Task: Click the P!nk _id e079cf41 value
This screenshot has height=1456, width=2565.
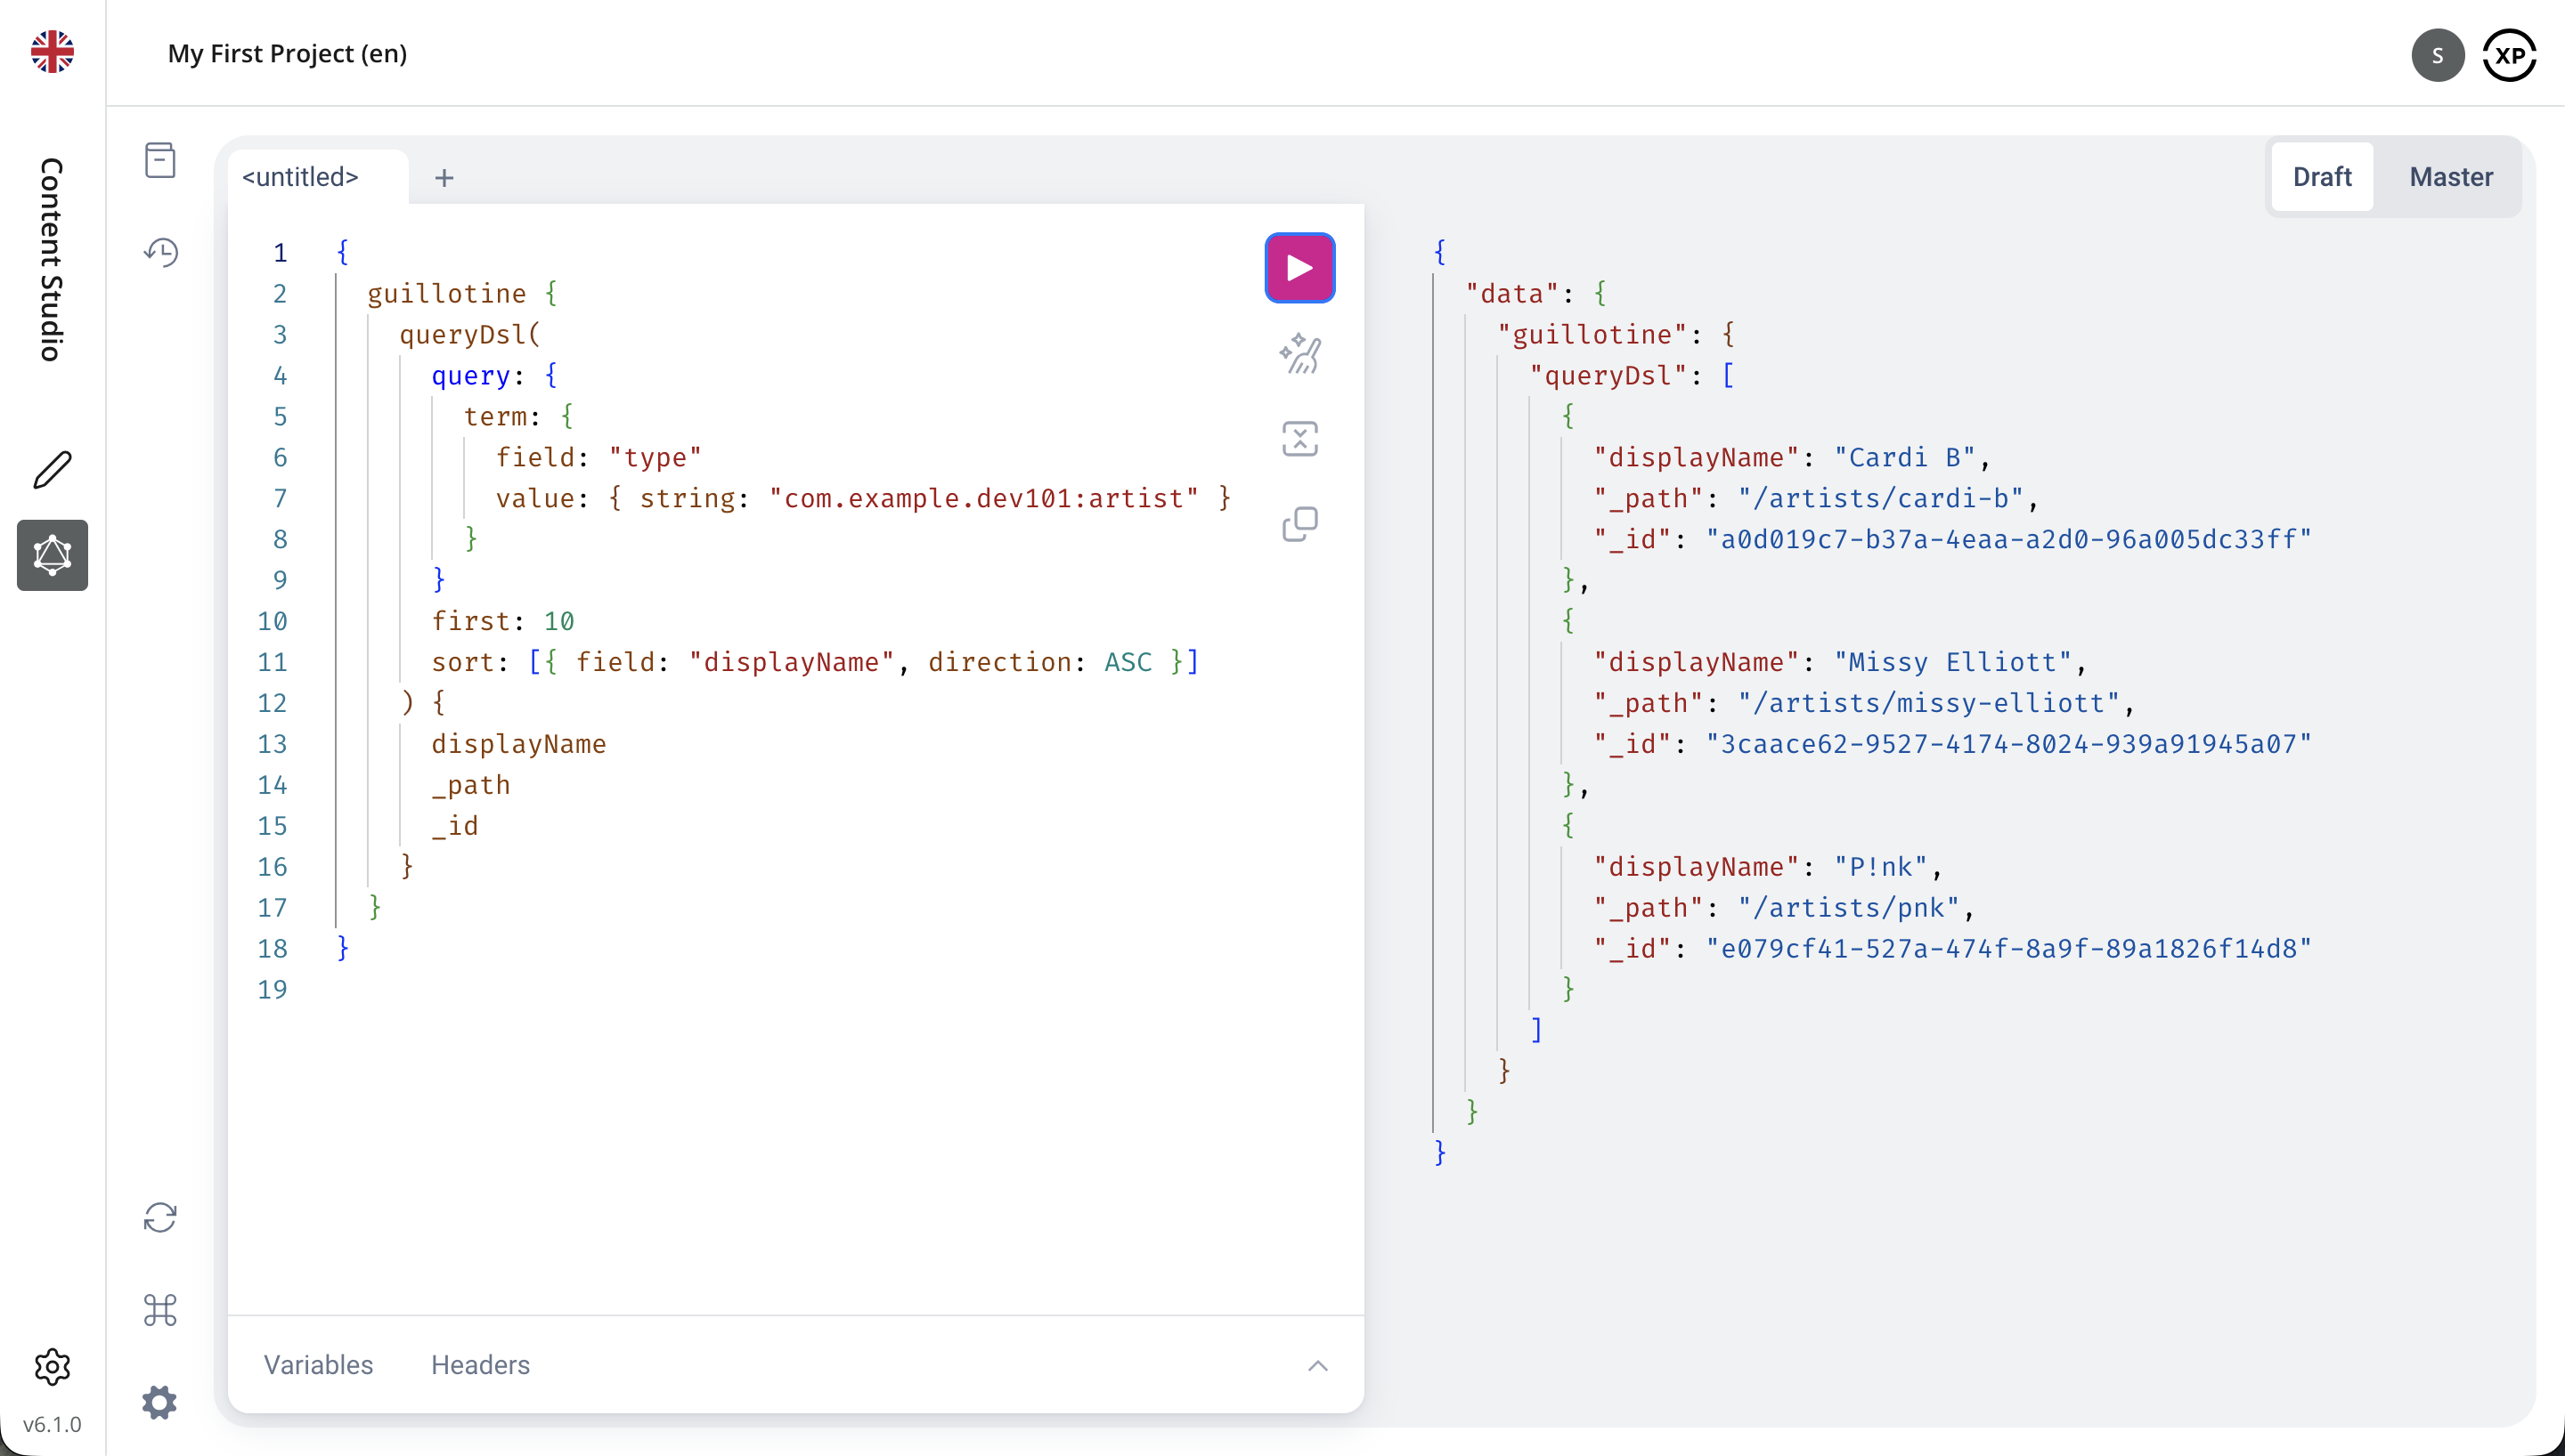Action: [2008, 948]
